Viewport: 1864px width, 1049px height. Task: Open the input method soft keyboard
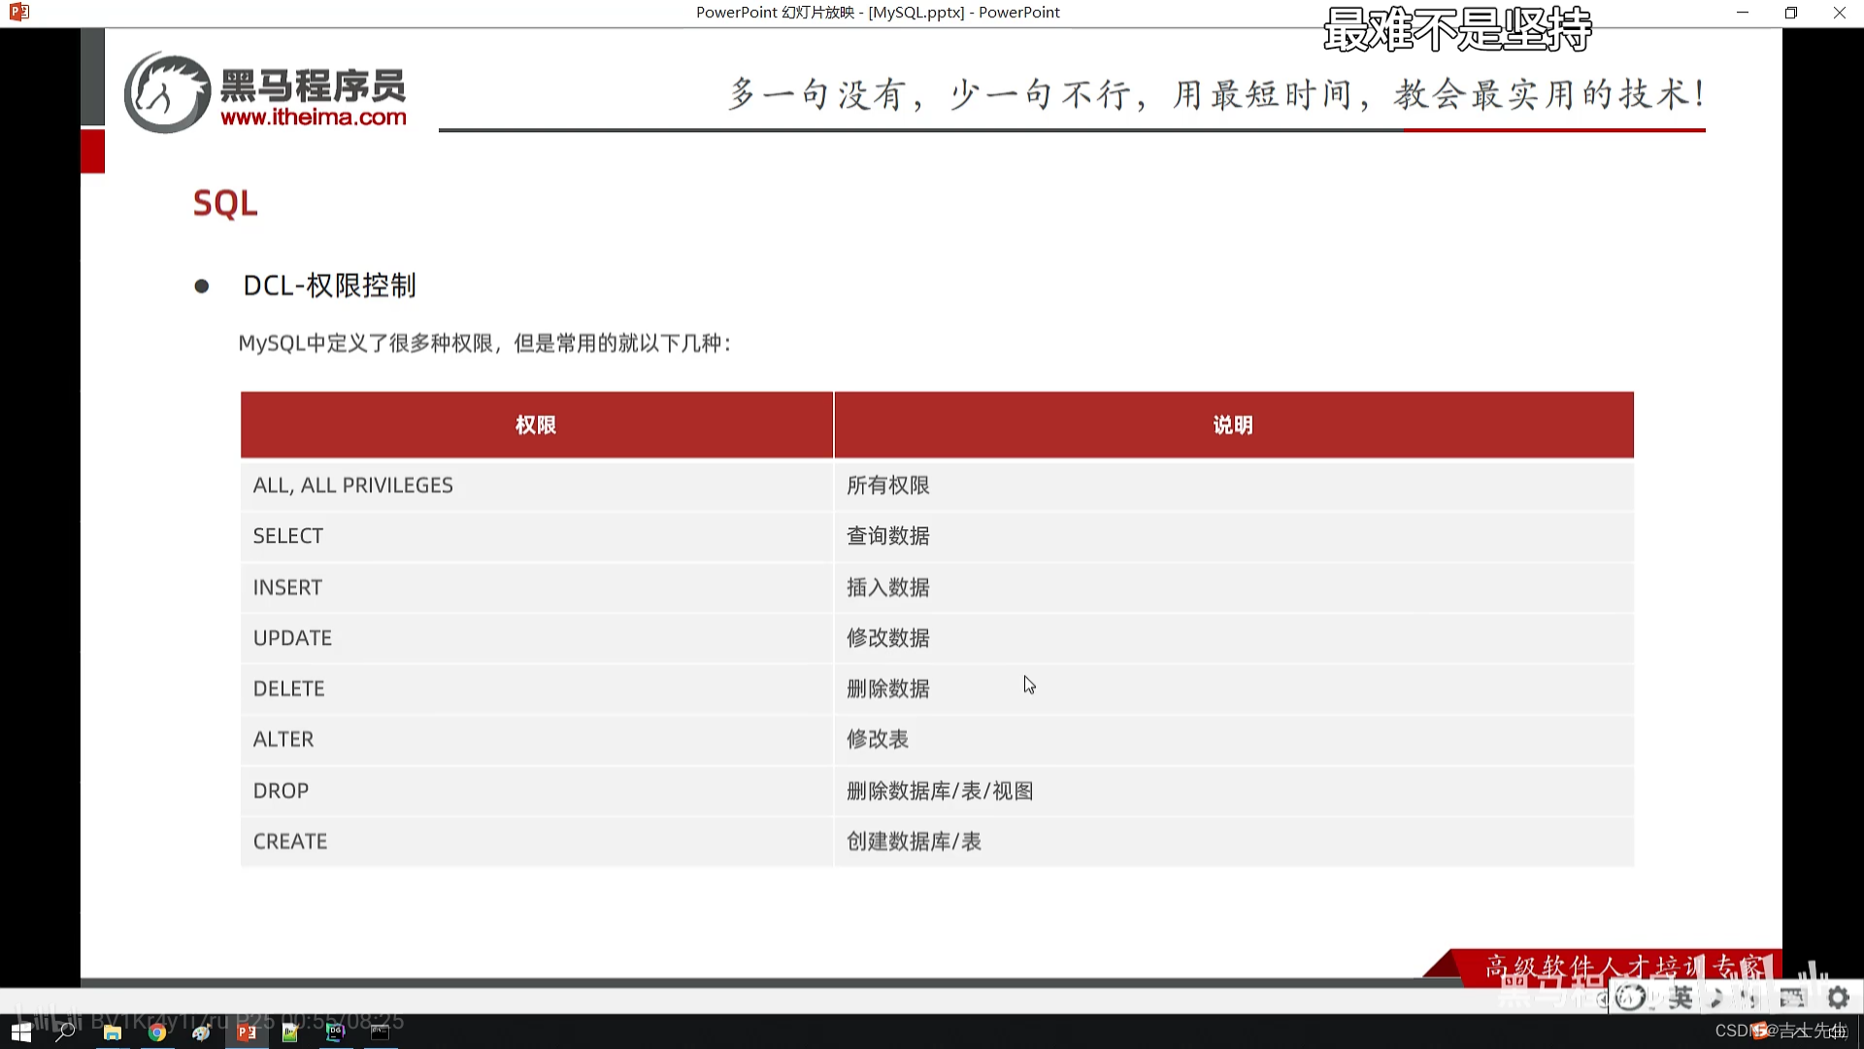1792,998
